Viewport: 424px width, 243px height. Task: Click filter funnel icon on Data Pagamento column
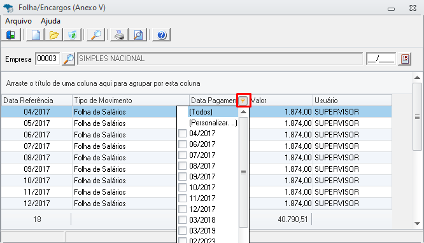pyautogui.click(x=243, y=101)
